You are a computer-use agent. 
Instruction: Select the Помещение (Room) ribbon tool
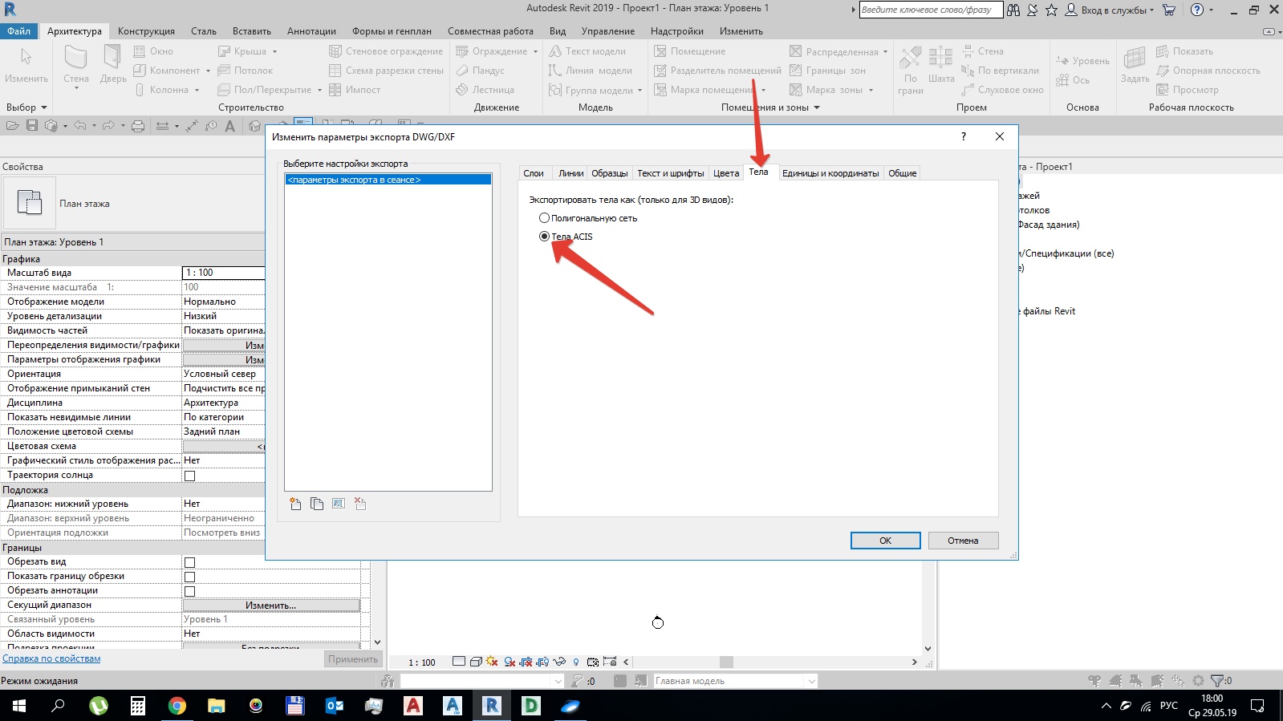click(690, 51)
